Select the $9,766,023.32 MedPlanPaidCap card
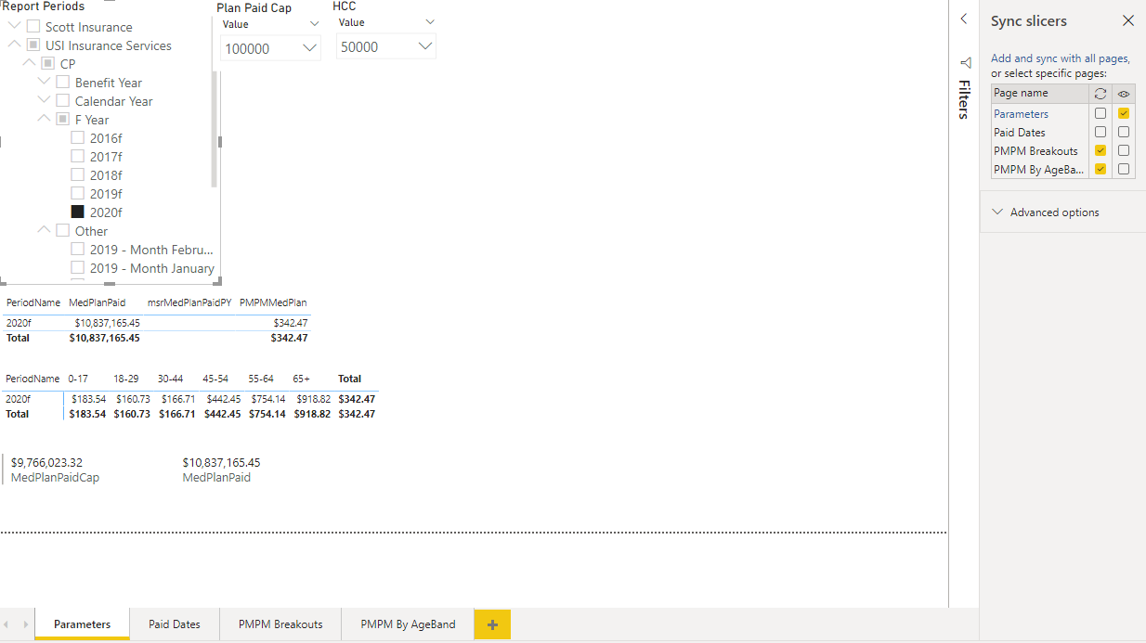 tap(56, 469)
